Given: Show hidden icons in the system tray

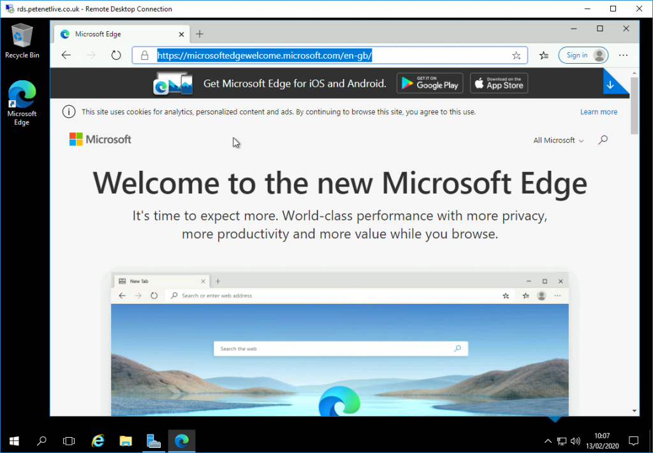Looking at the screenshot, I should (547, 440).
